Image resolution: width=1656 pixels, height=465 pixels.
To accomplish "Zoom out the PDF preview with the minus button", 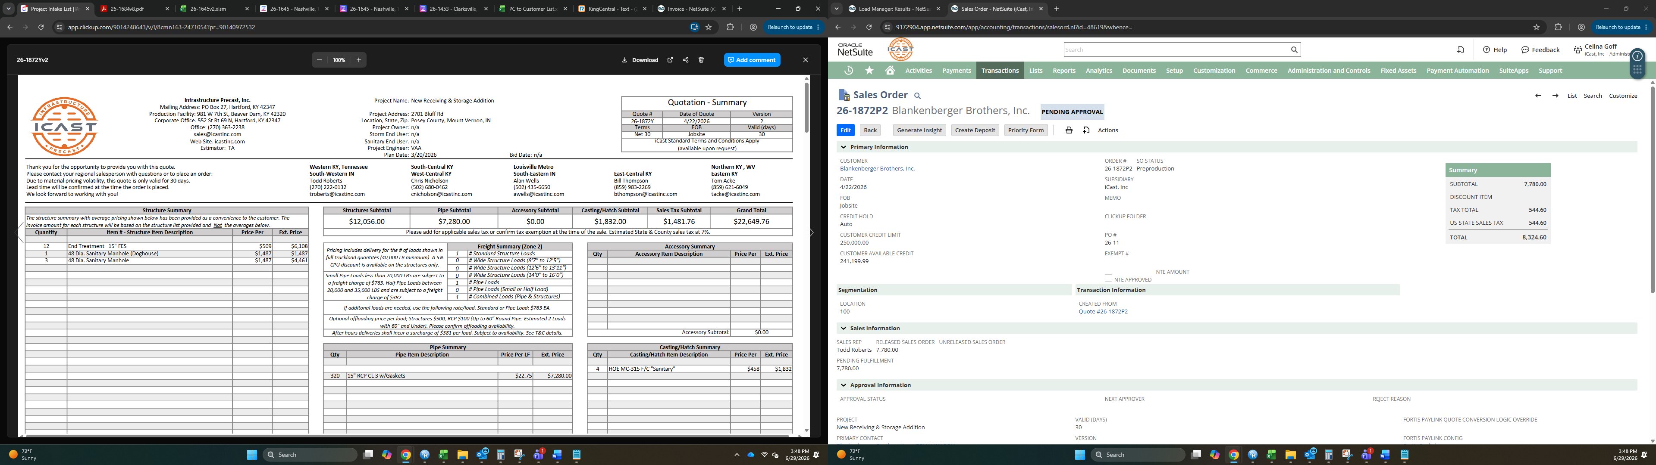I will (x=320, y=60).
